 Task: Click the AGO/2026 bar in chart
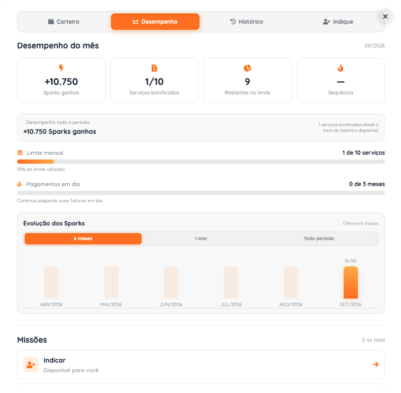tap(291, 282)
